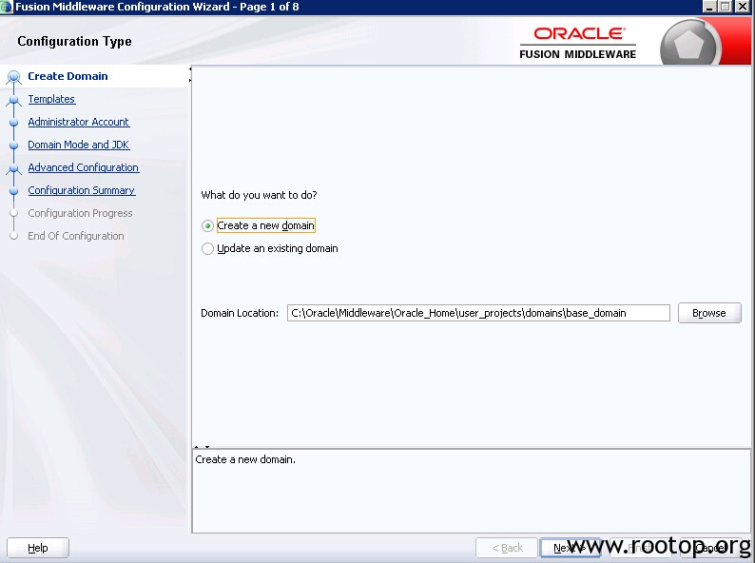Click the Templates step marker icon

(14, 100)
